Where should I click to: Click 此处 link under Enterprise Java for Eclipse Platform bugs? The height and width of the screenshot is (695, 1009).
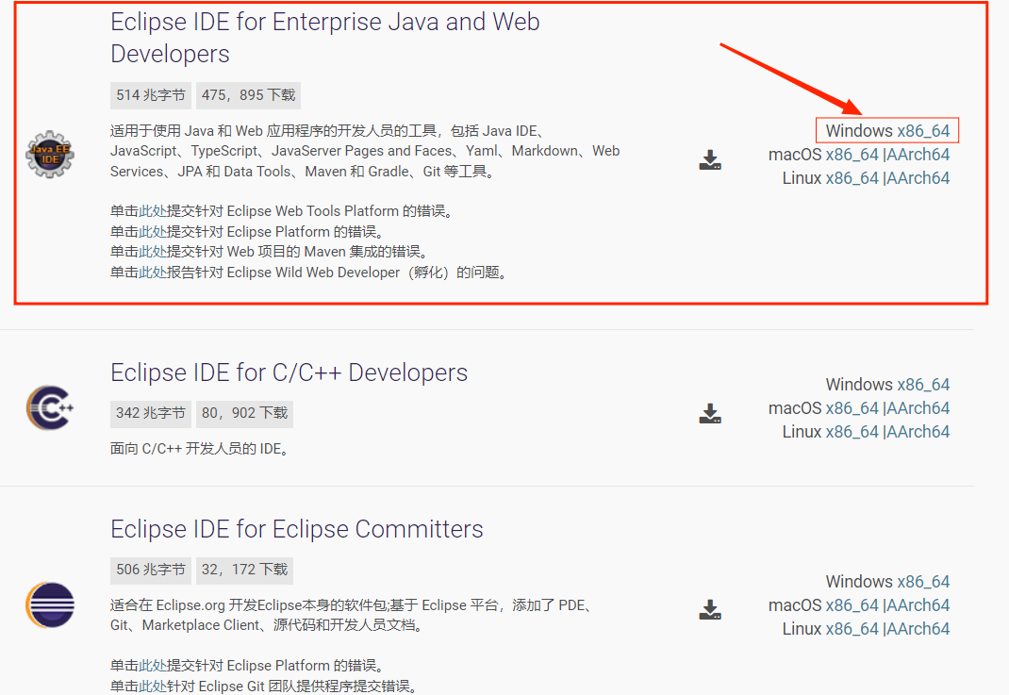[x=153, y=232]
